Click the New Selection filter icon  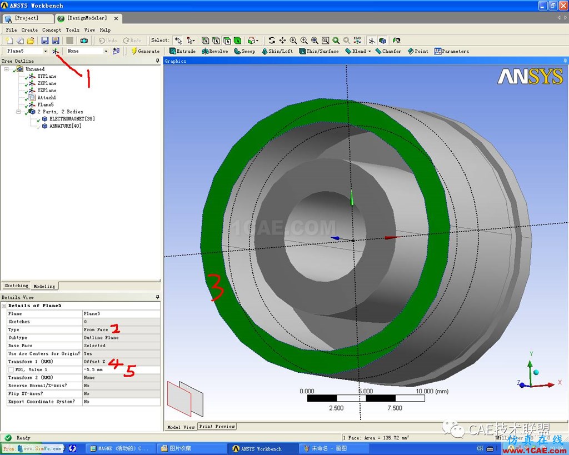tap(177, 41)
